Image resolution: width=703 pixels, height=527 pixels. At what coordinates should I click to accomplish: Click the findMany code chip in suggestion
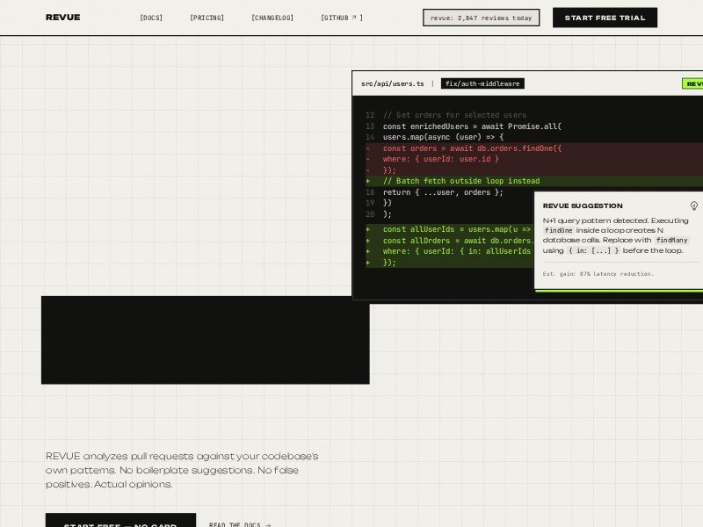[x=671, y=240]
